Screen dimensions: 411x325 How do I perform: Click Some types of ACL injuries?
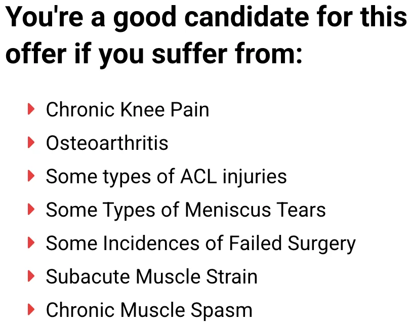click(x=167, y=177)
